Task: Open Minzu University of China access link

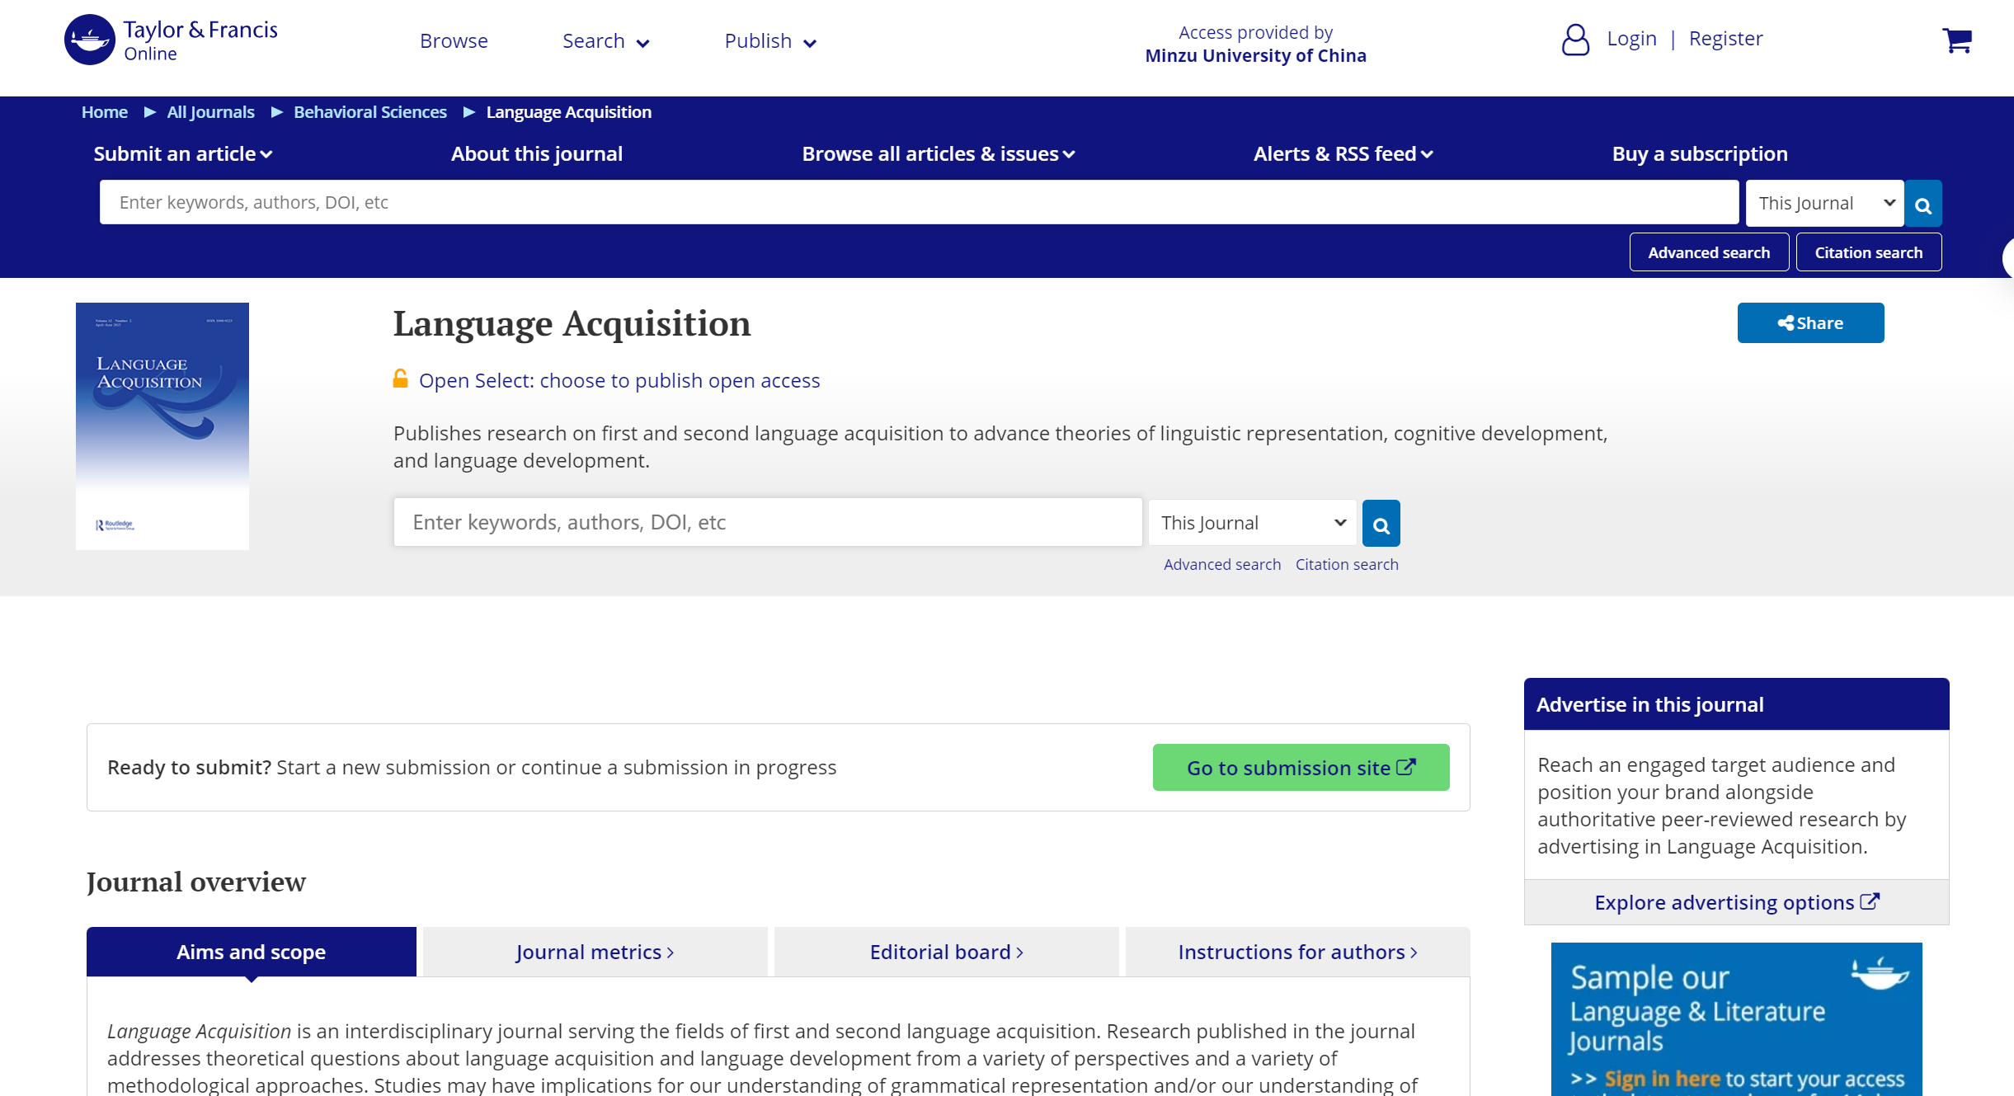Action: (x=1255, y=55)
